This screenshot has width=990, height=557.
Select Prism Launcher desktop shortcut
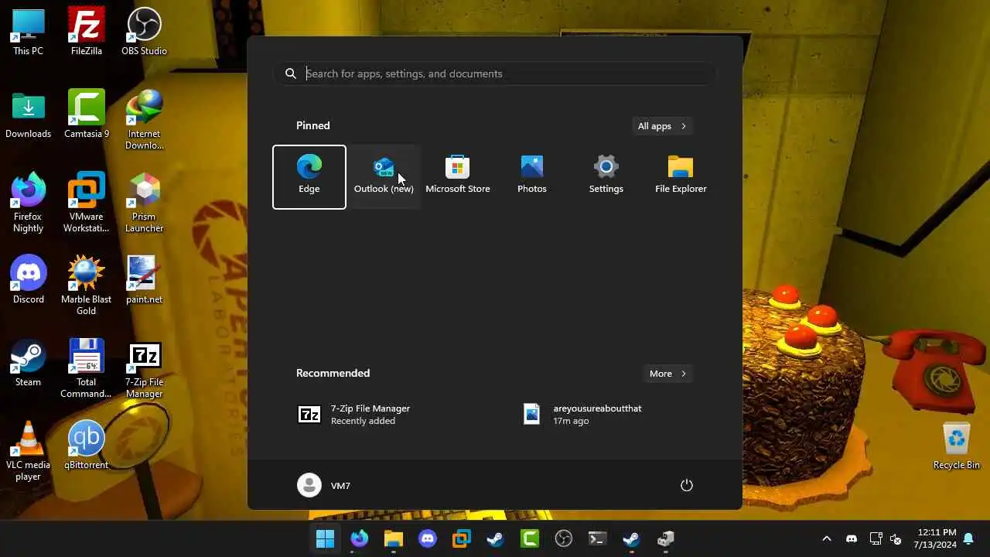click(x=144, y=203)
